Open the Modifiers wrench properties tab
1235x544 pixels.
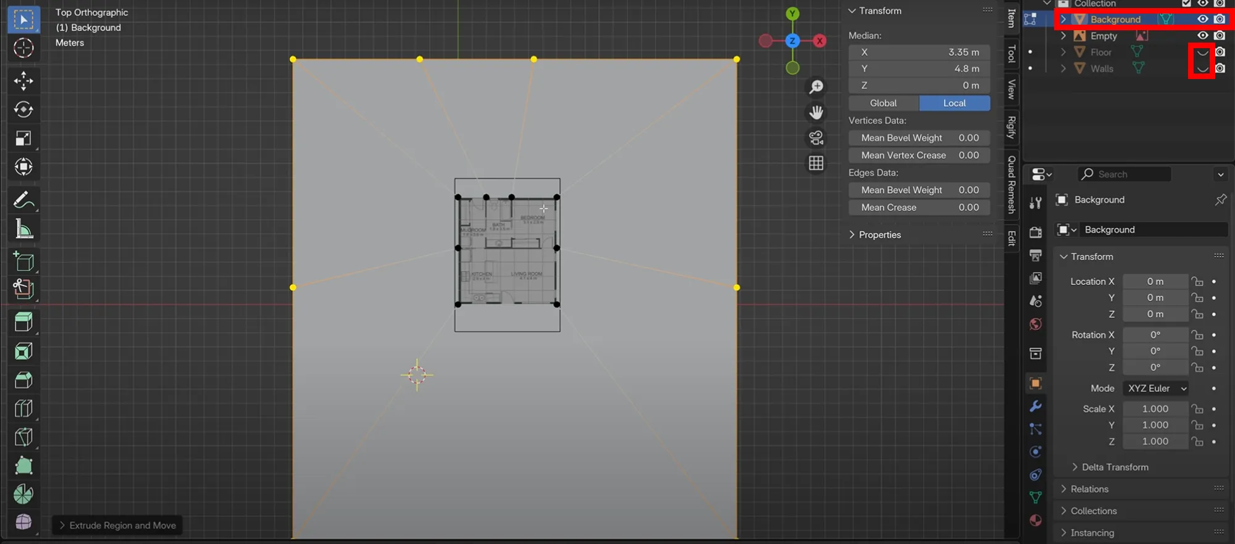coord(1036,406)
